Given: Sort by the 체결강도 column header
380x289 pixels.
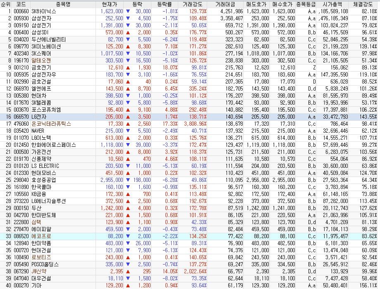Looking at the screenshot, I should [363, 4].
